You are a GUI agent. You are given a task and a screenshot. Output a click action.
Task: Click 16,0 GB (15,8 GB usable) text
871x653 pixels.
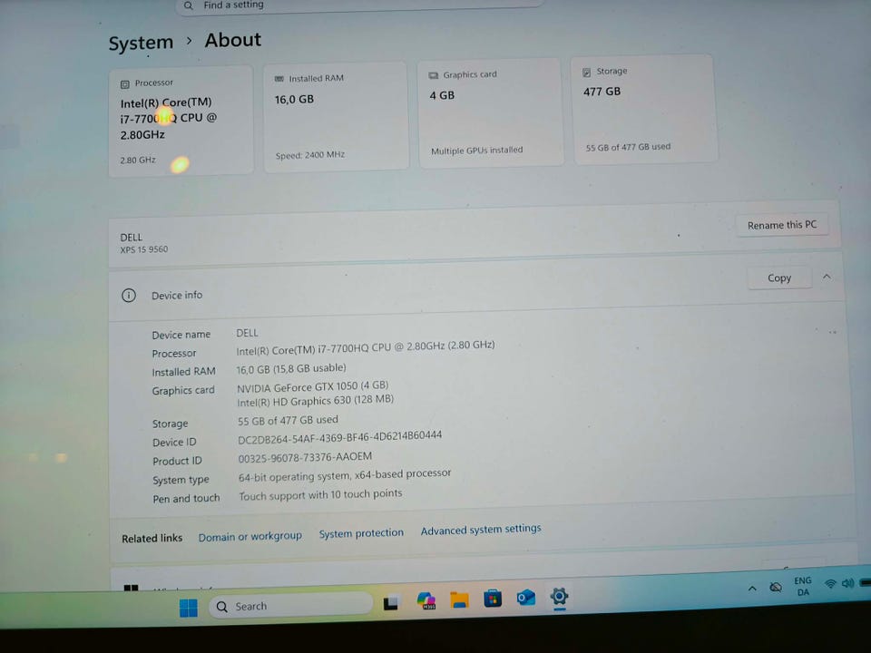[x=291, y=369]
